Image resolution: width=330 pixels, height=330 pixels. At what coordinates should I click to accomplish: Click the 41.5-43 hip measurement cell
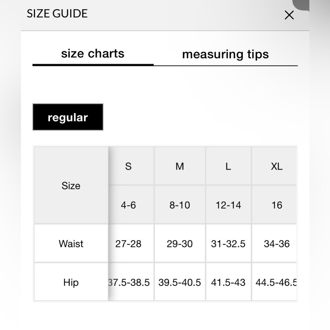point(228,282)
